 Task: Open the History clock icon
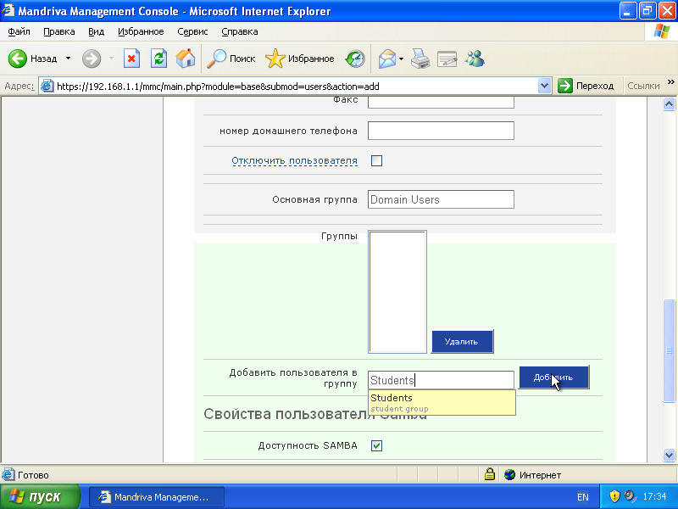point(355,59)
